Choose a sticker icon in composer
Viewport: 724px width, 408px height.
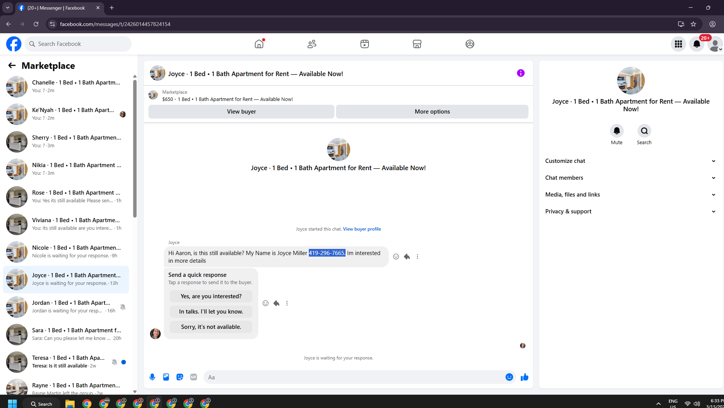(180, 377)
